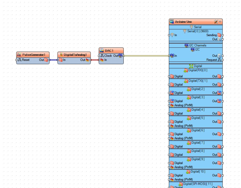Click the I2C Channels header text
This screenshot has width=241, height=188.
pyautogui.click(x=198, y=45)
